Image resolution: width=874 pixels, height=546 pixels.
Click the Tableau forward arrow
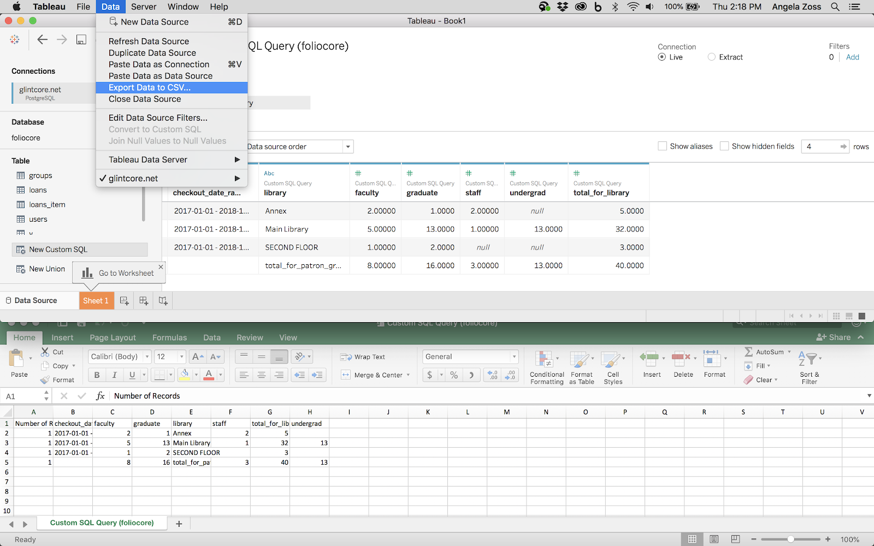click(62, 39)
